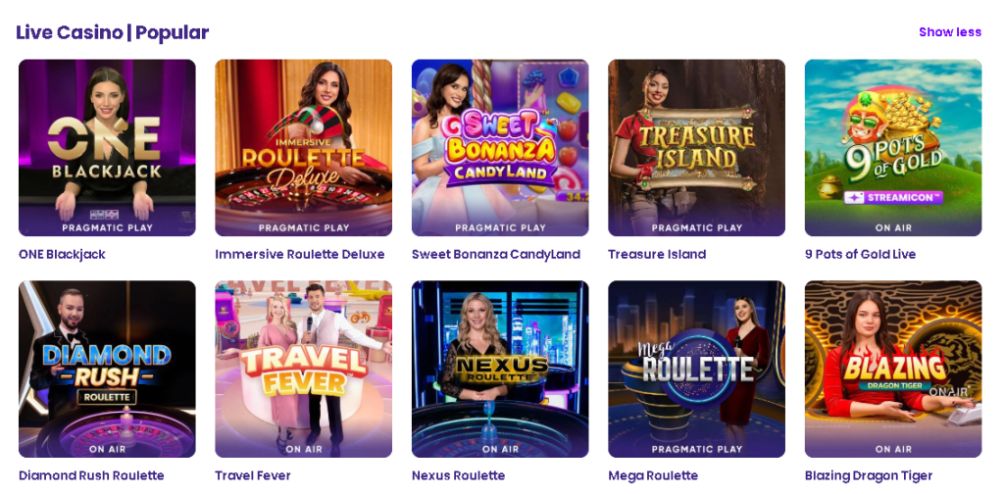Click the ONE Blackjack title link
This screenshot has width=1004, height=494.
click(x=62, y=255)
